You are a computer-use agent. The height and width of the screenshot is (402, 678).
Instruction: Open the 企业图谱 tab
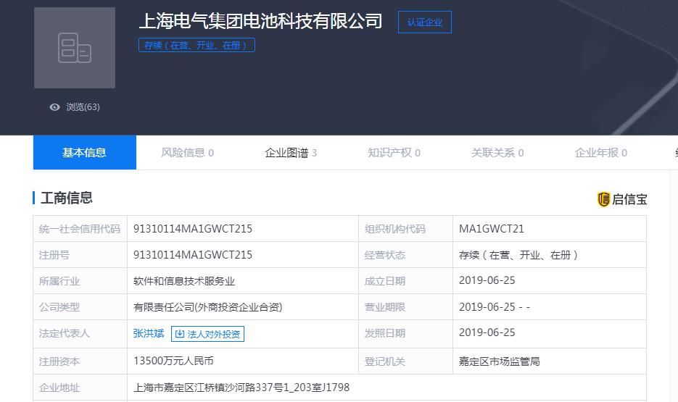tap(291, 152)
